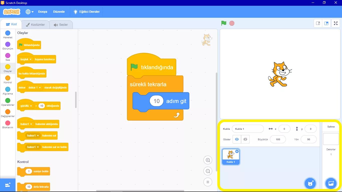Add a new sprite with cat button
This screenshot has width=342, height=192.
point(310,183)
